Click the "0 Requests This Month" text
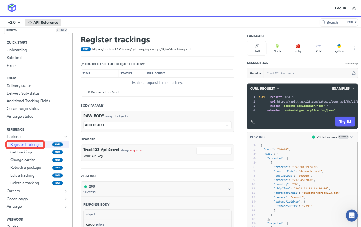This screenshot has width=361, height=227. tap(105, 92)
